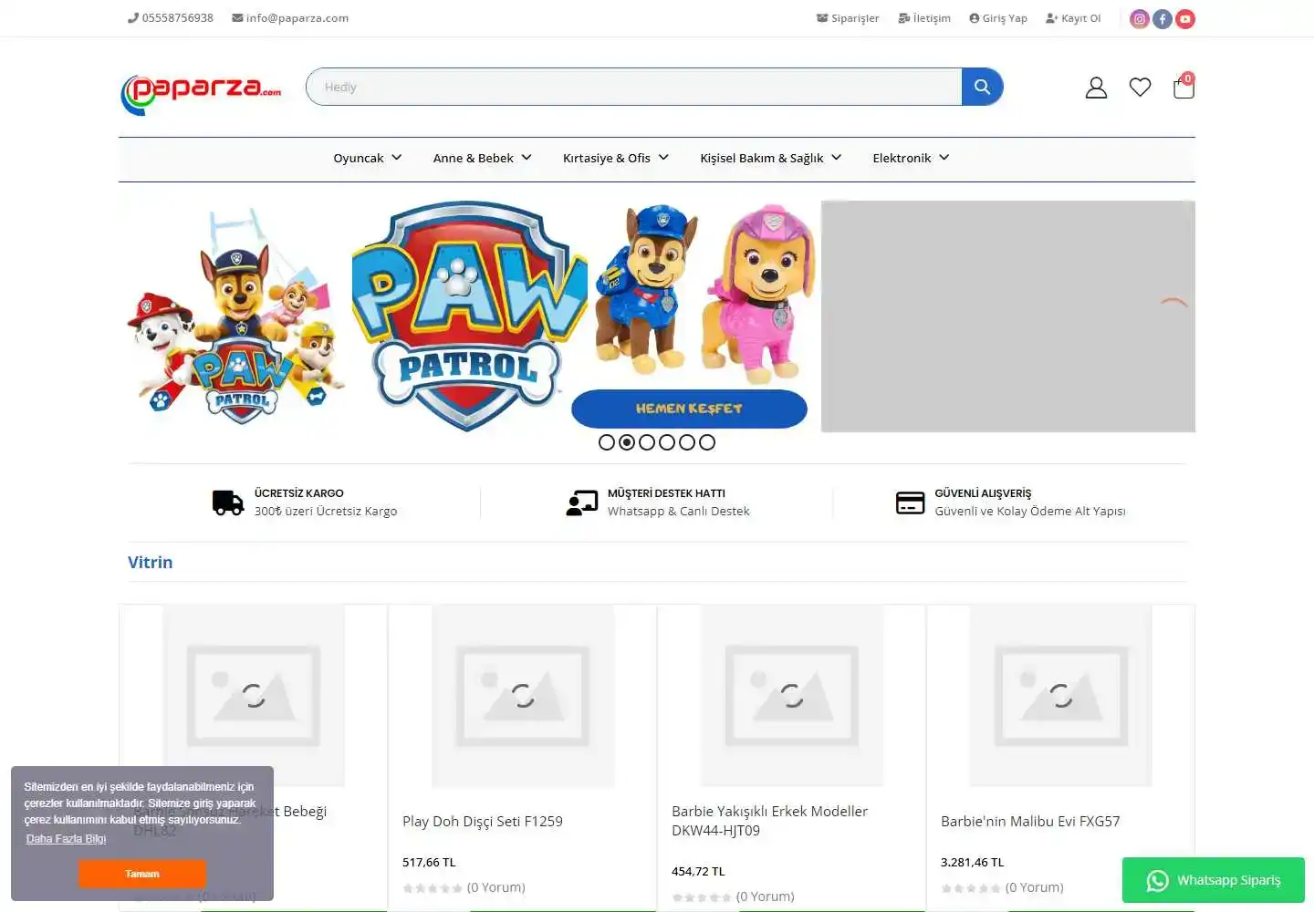Select the first slider dot

pos(607,442)
